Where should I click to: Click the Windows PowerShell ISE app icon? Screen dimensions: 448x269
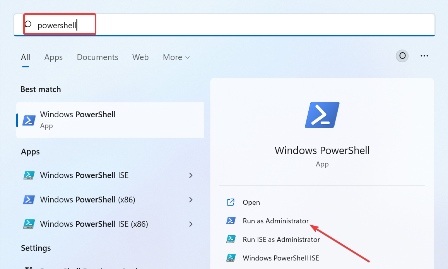29,175
